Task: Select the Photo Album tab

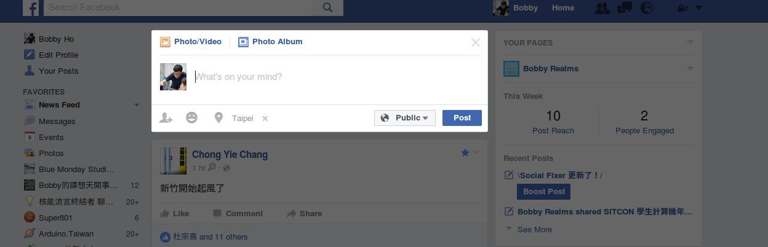Action: point(270,42)
